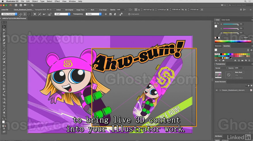This screenshot has width=253, height=141.
Task: Open the Object menu
Action: pos(35,1)
